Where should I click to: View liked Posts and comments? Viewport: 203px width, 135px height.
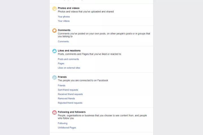coord(68,59)
